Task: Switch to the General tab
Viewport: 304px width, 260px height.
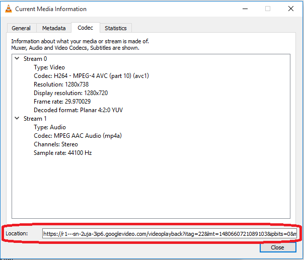Action: click(x=21, y=28)
